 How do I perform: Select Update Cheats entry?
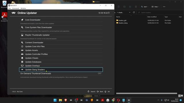61,58
